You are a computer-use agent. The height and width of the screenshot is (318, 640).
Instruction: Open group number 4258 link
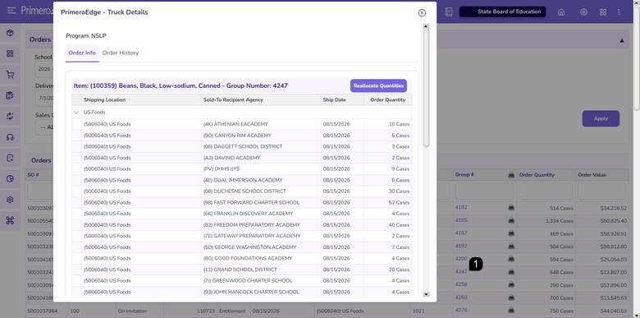[x=461, y=284]
